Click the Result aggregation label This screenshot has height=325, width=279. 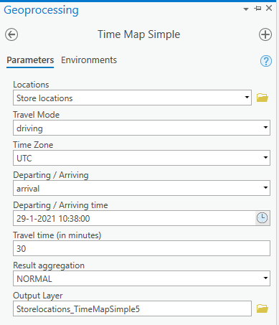[x=49, y=265]
